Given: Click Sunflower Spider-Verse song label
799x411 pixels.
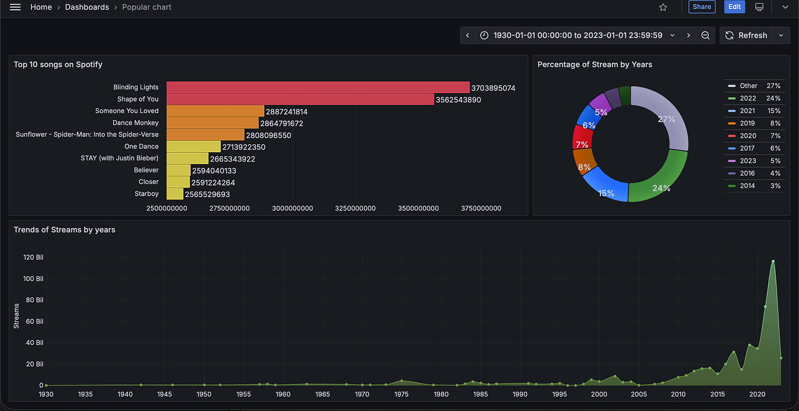Looking at the screenshot, I should point(87,135).
